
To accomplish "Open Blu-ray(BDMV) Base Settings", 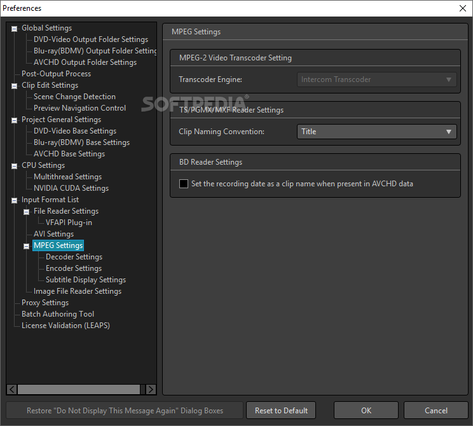I will (81, 142).
